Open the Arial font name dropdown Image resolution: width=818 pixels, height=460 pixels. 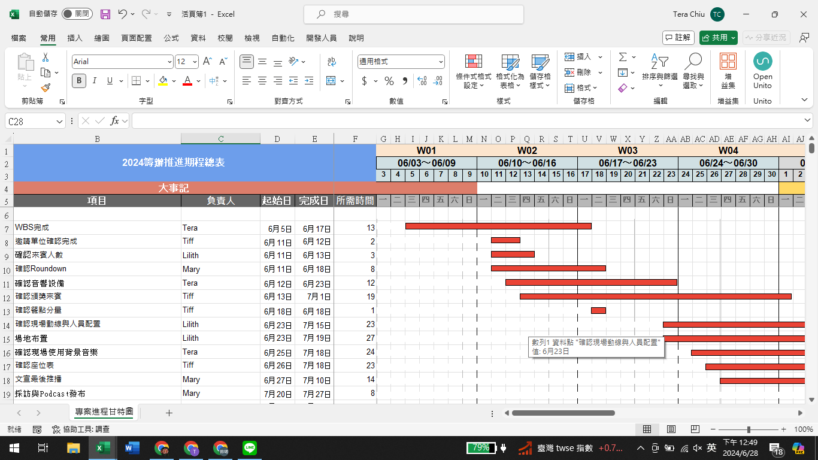169,62
